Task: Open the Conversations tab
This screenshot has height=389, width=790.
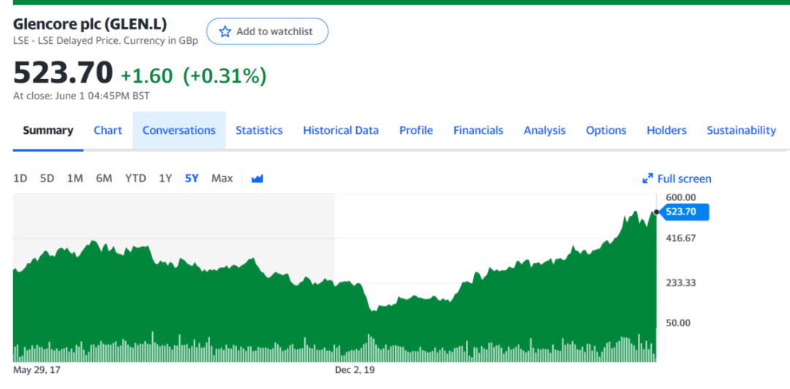Action: [178, 130]
